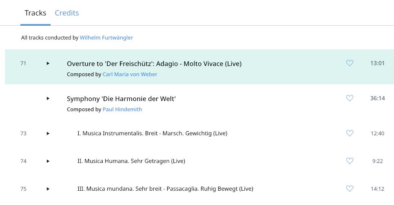The image size is (394, 205).
Task: Select the Overture to 'Der Freischütz' title
Action: pos(154,64)
